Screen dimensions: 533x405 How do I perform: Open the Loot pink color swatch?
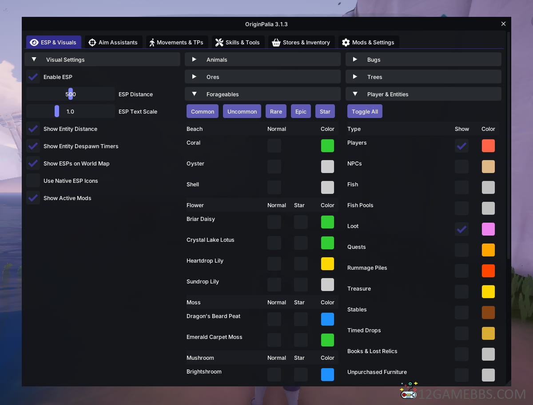tap(488, 229)
